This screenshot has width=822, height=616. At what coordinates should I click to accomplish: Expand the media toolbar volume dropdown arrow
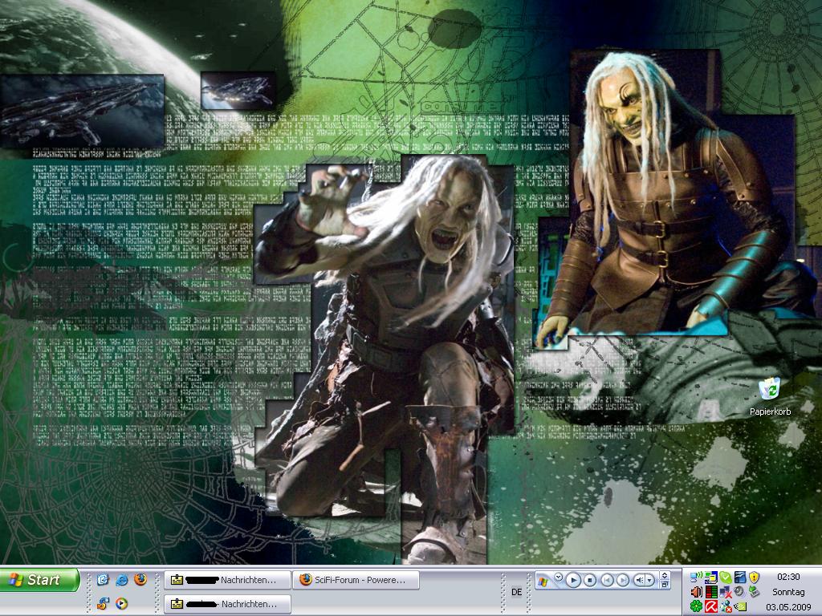650,580
